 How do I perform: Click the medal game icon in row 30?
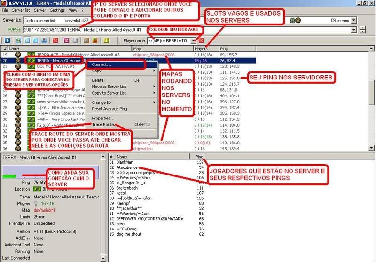[x=18, y=119]
